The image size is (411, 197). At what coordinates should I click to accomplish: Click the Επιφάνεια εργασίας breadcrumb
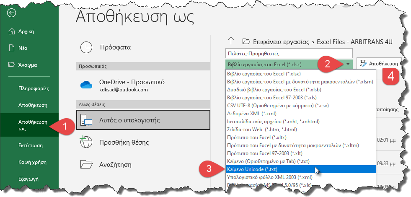(281, 42)
